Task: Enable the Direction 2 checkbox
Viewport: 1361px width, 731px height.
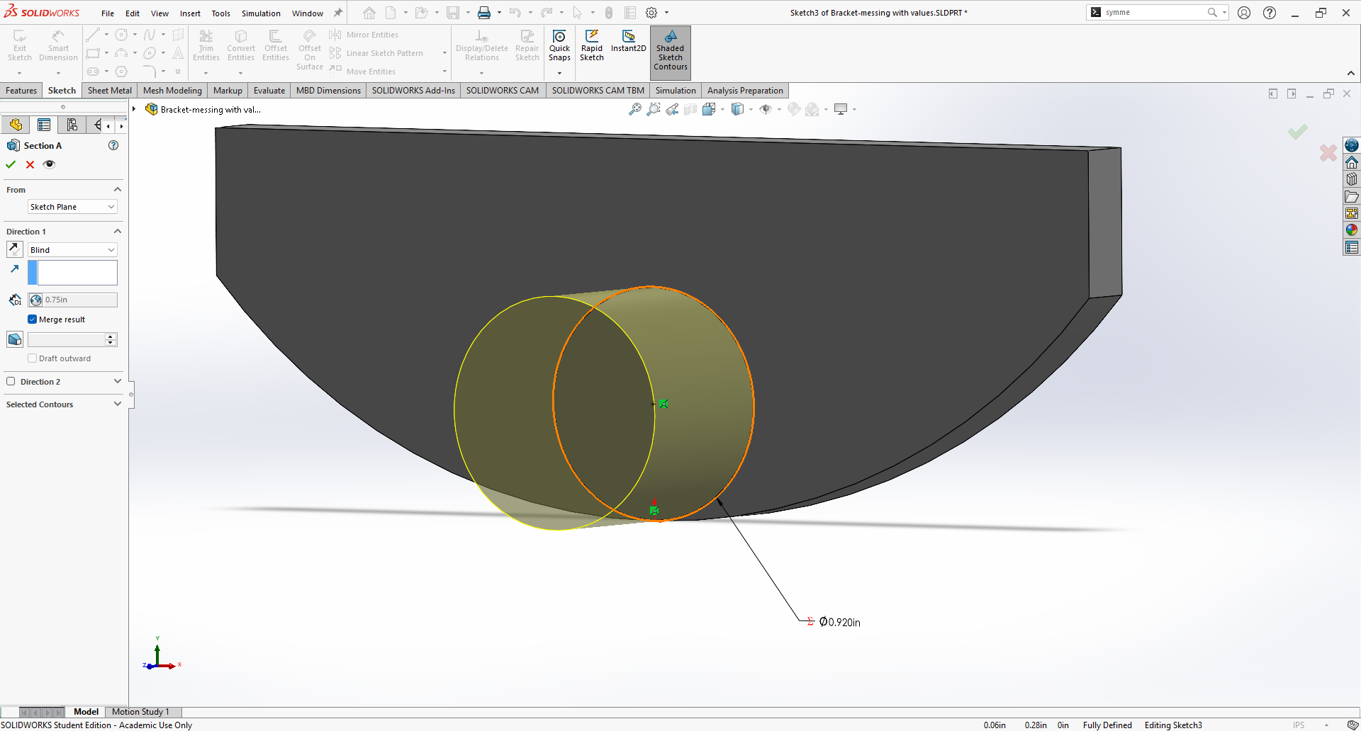Action: tap(11, 381)
